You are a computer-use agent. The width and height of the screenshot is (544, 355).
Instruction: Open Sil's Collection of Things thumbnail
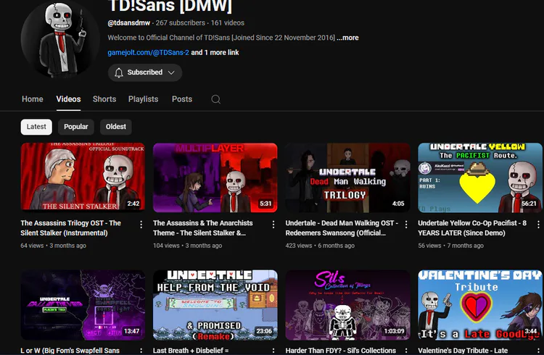(x=347, y=305)
